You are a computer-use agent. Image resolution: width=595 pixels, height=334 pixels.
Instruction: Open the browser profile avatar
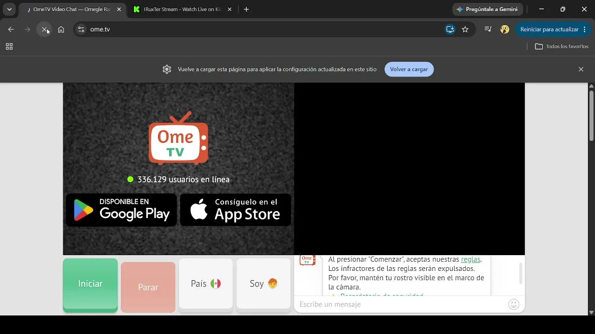click(505, 29)
